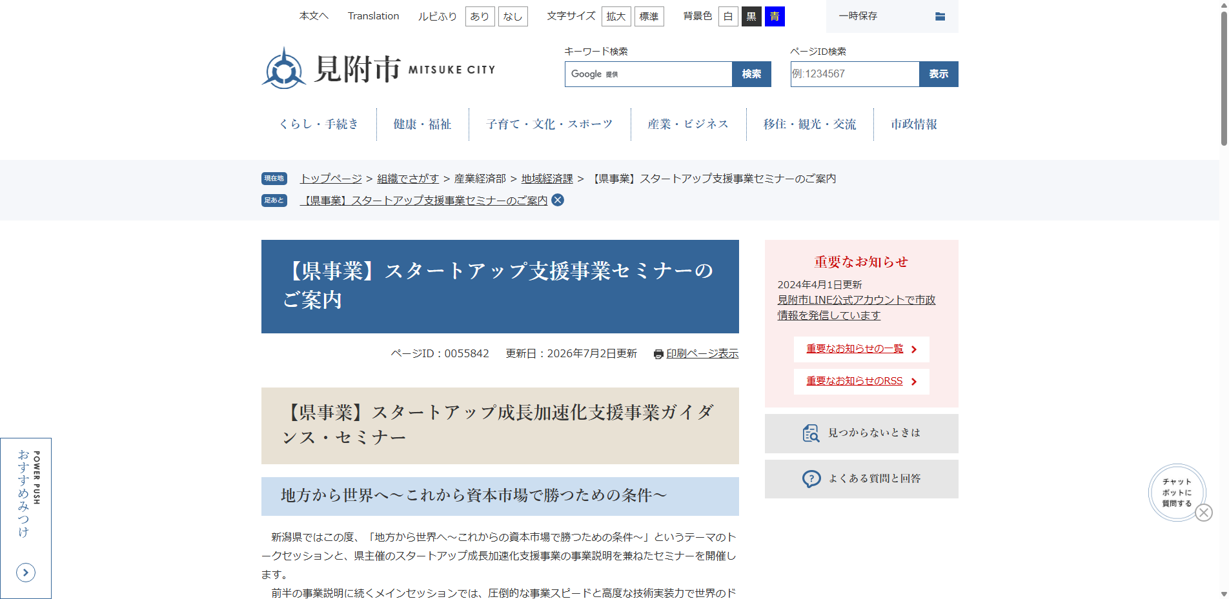Open 地域経済課 breadcrumb link
The width and height of the screenshot is (1229, 599).
[x=547, y=179]
